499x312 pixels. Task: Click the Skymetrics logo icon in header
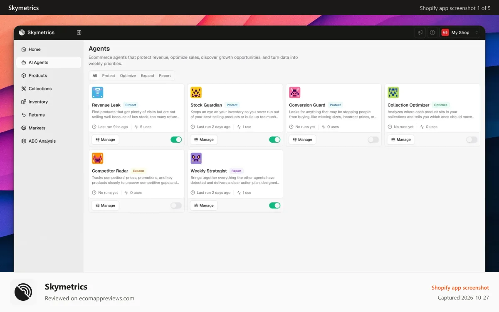point(22,32)
